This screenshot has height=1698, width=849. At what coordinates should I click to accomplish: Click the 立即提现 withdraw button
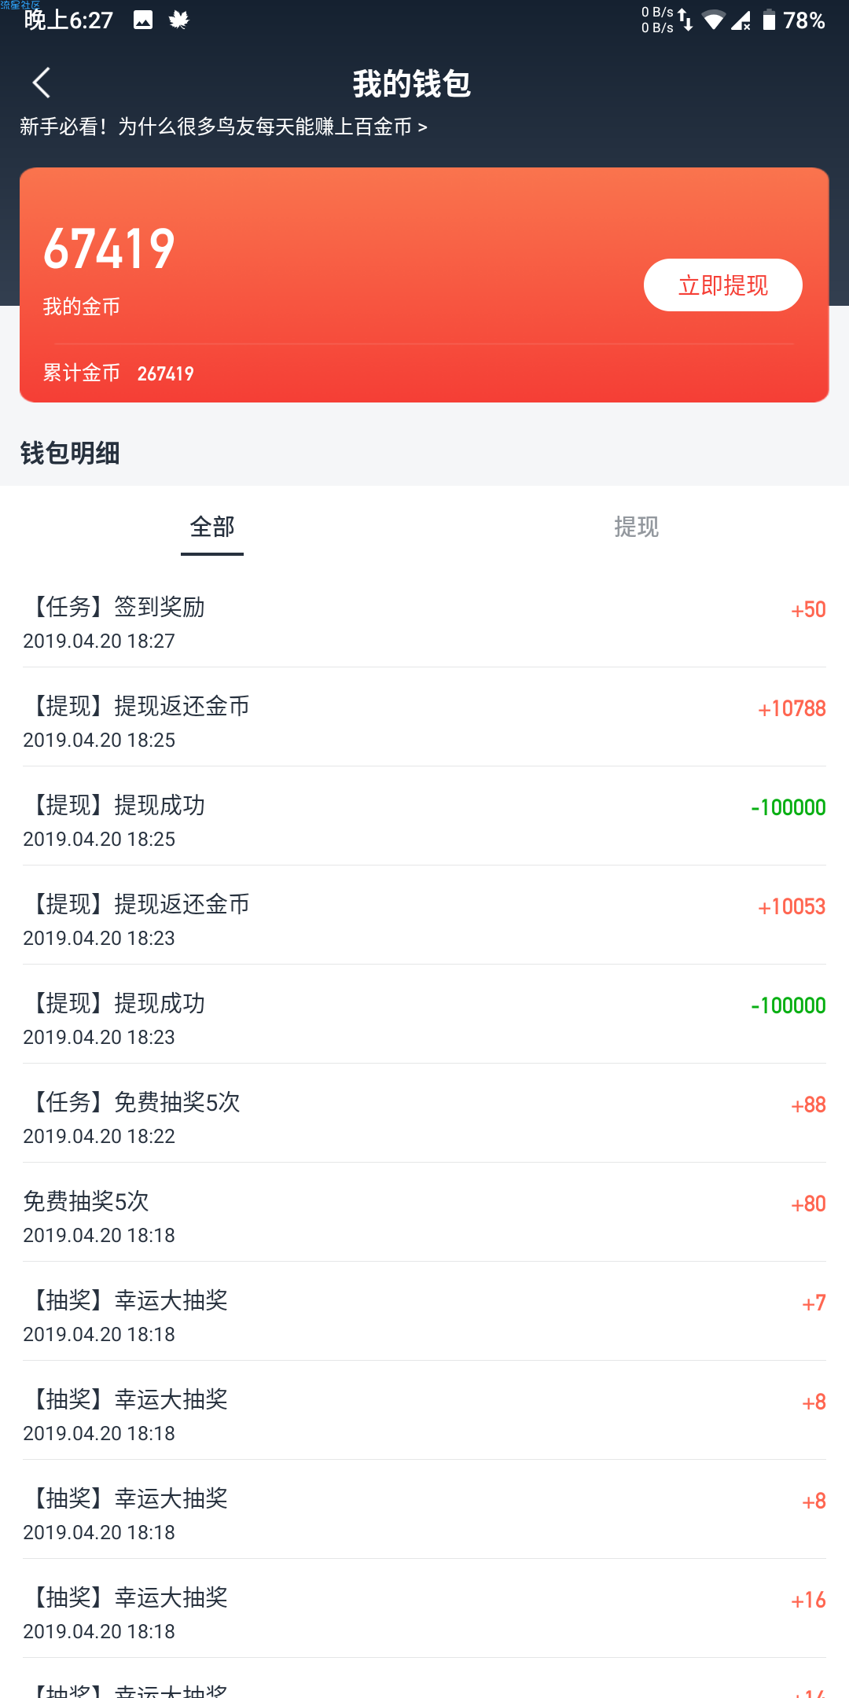click(x=723, y=285)
